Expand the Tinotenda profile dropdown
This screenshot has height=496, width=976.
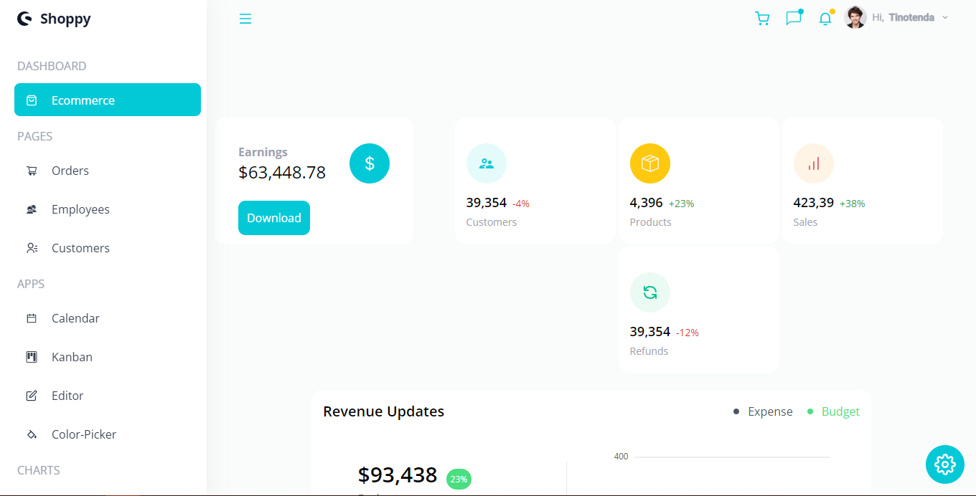pos(944,17)
